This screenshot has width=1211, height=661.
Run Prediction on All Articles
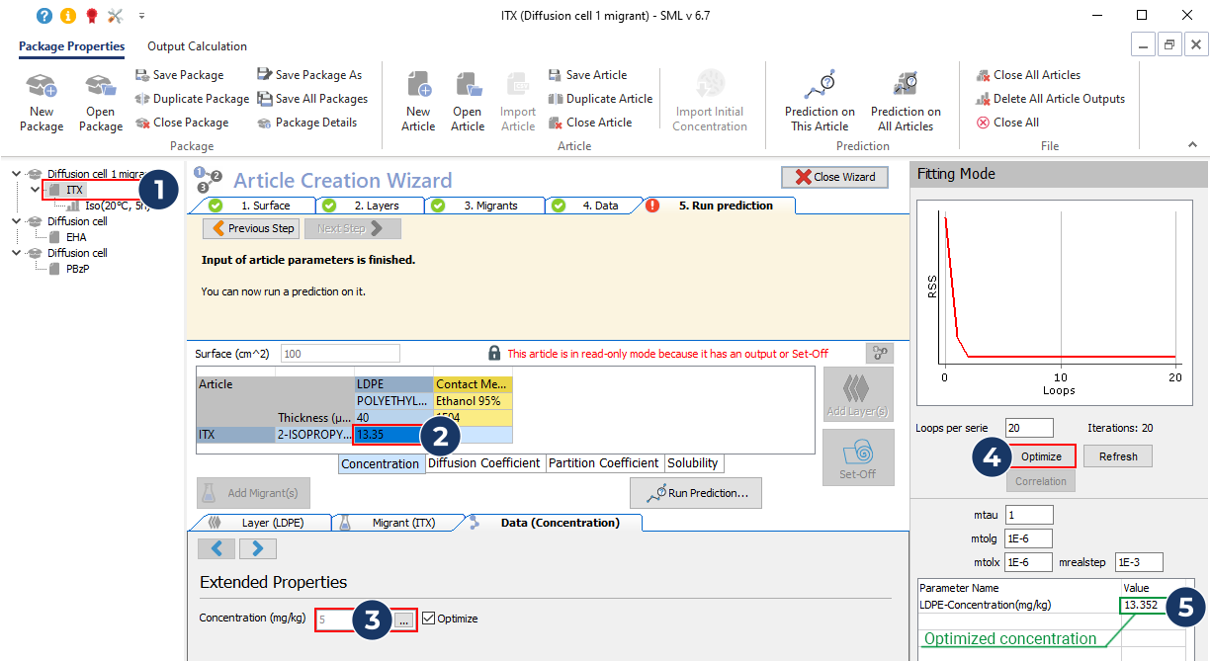(906, 87)
